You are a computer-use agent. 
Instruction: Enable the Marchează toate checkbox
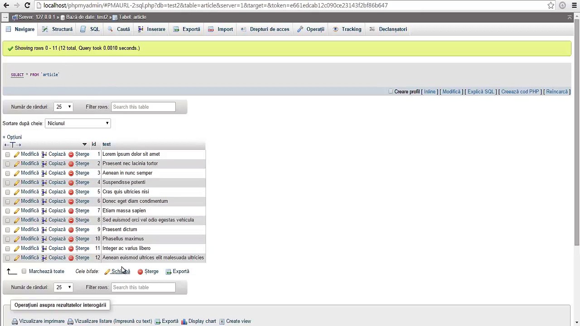[24, 271]
